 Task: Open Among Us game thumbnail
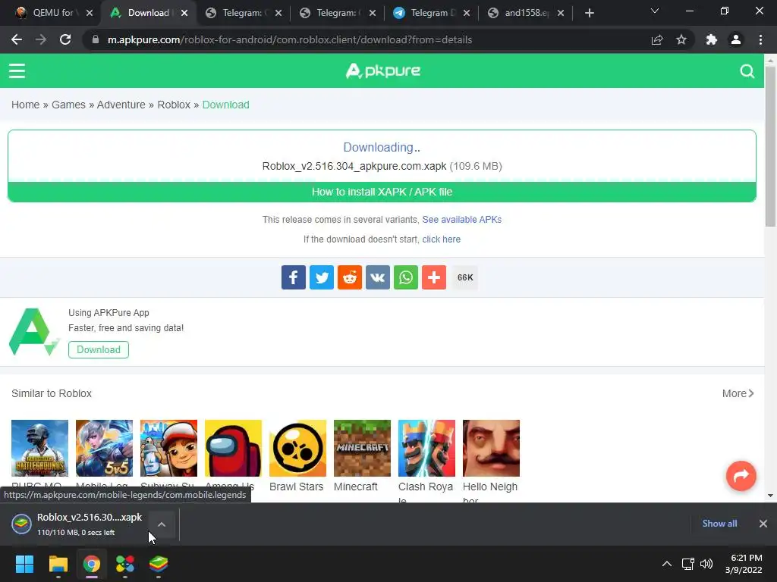[233, 449]
